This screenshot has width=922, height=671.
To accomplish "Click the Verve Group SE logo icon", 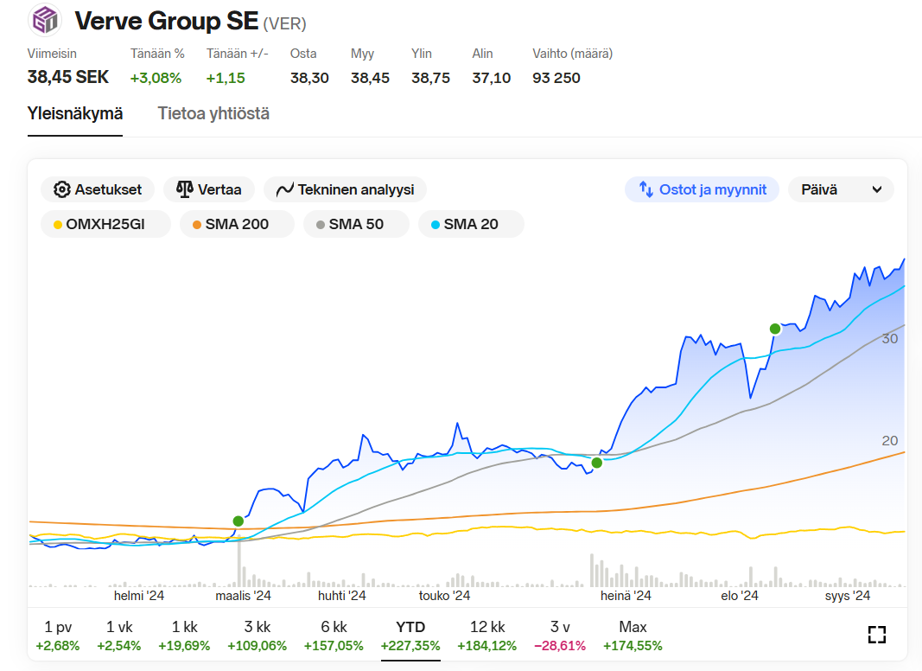I will 44,21.
